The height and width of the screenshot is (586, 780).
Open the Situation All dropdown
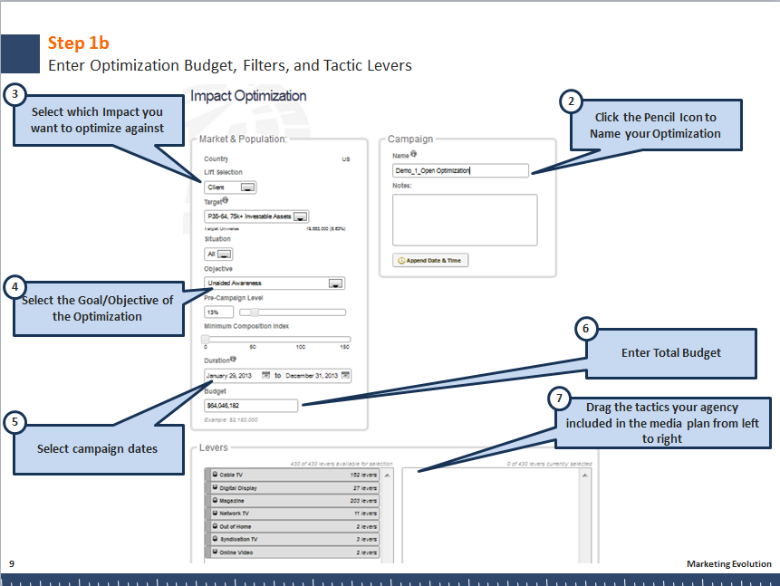(x=225, y=255)
